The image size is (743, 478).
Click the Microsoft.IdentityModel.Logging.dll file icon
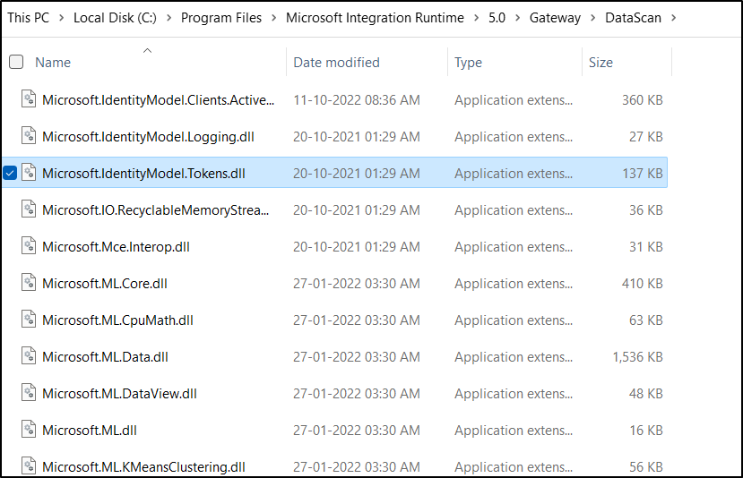click(29, 136)
